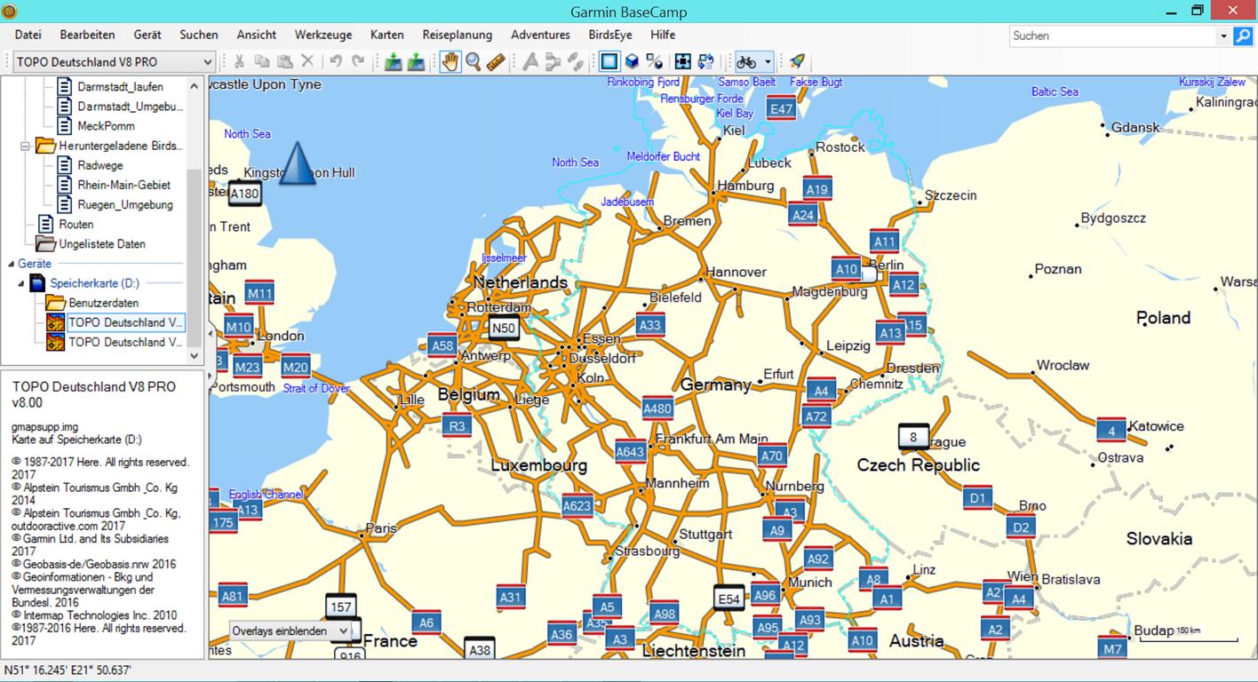Activate the Zoom magnifier tool
Screen dimensions: 1258x682
pos(474,61)
